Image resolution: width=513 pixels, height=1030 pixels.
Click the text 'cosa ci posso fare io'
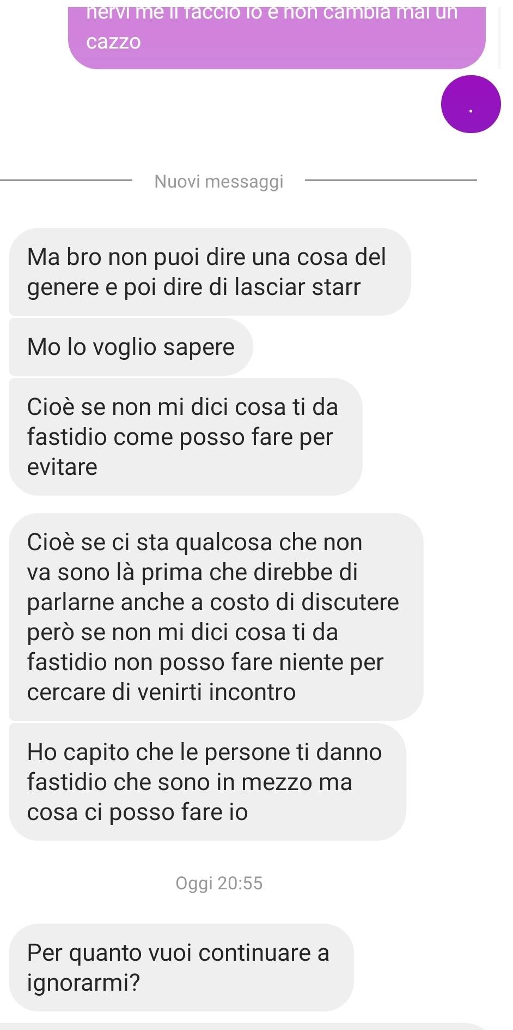point(138,812)
